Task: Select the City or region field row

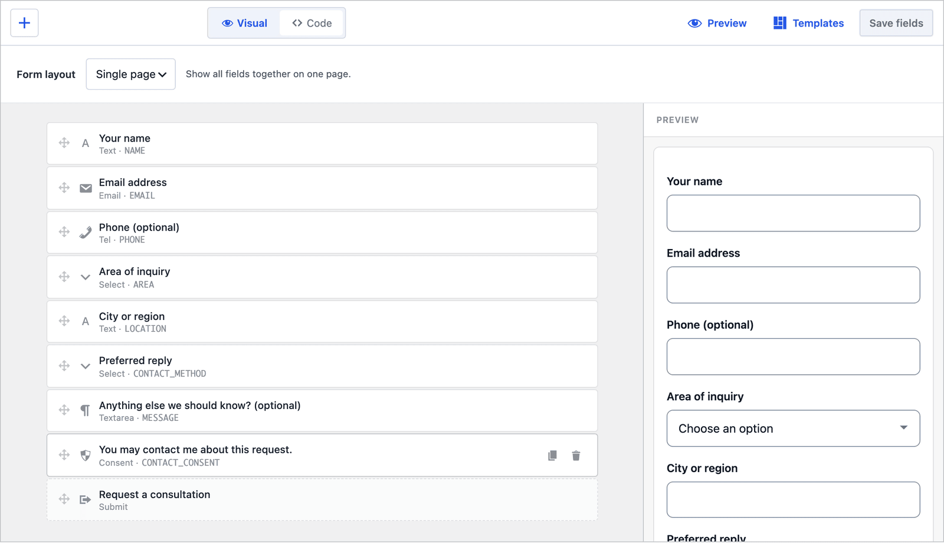Action: click(322, 322)
